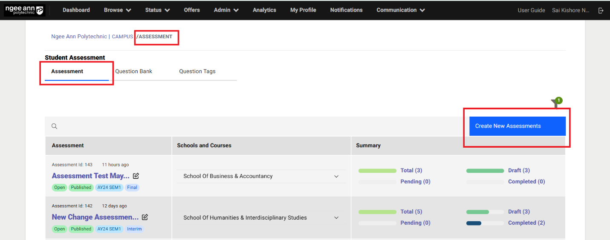Expand School Of Business & Accountancy row
Viewport: 610px width, 240px height.
[336, 176]
